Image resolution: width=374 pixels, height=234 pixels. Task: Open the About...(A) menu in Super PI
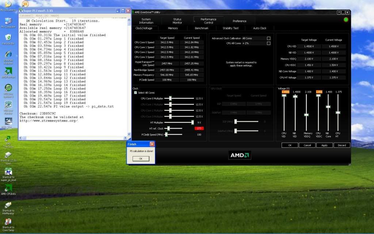[42, 15]
